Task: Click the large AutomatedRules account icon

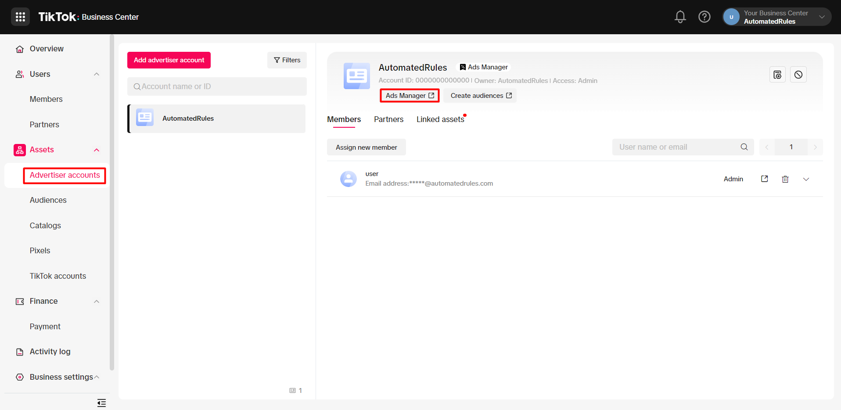Action: tap(357, 76)
